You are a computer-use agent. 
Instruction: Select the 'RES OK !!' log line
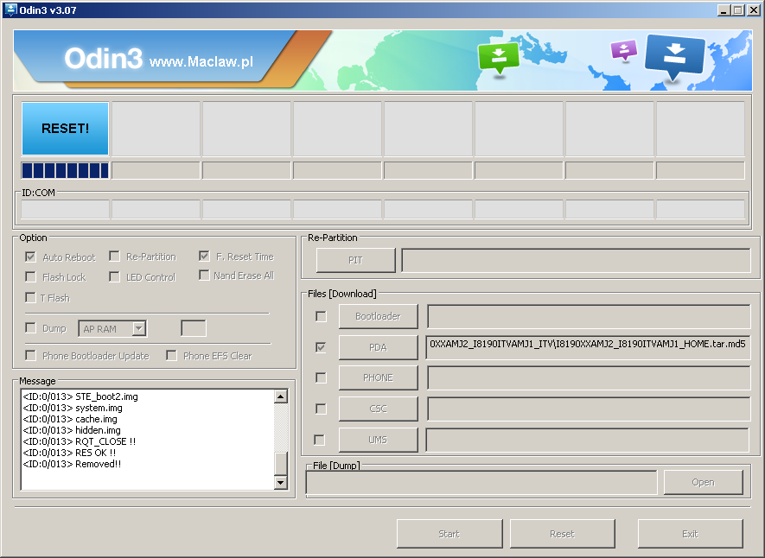tap(69, 453)
